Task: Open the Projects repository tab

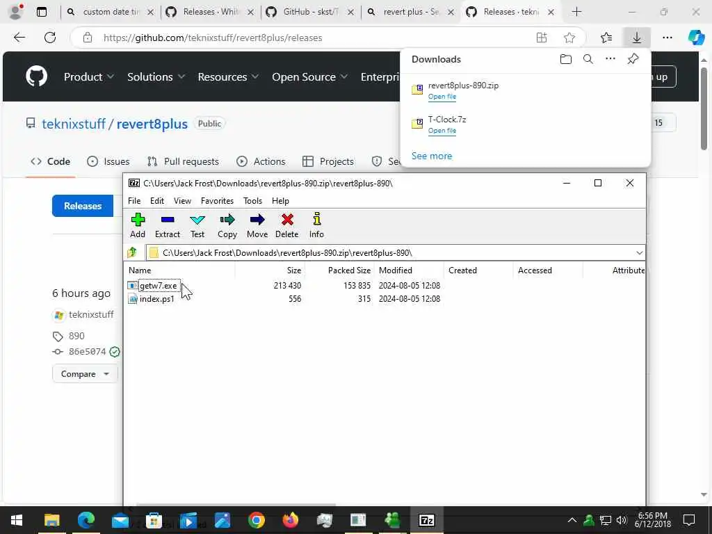Action: tap(328, 161)
